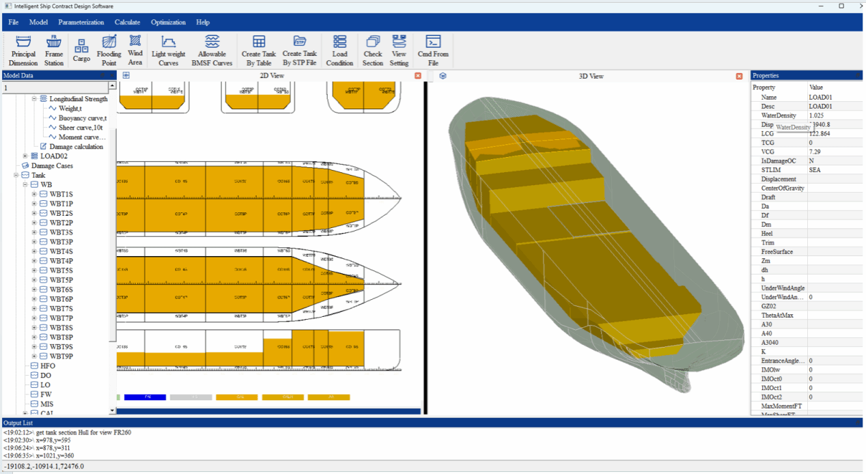
Task: Click the Frame Station toolbar icon
Action: (54, 50)
